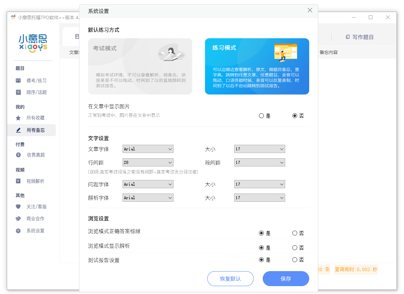Close the 系统设置 dialog
404x294 pixels.
pos(310,10)
